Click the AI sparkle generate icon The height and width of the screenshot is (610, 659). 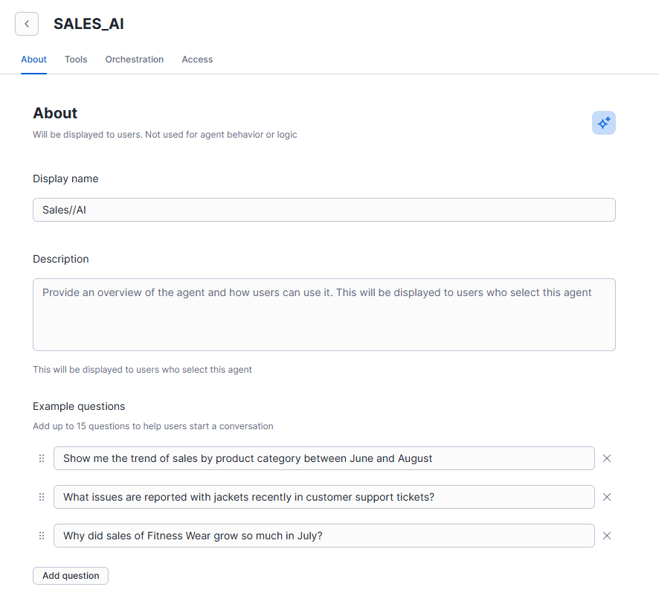tap(603, 123)
